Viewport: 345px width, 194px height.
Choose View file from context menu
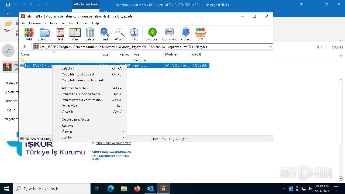click(89, 112)
